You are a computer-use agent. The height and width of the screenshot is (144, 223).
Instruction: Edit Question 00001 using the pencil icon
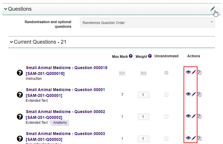pos(194,94)
